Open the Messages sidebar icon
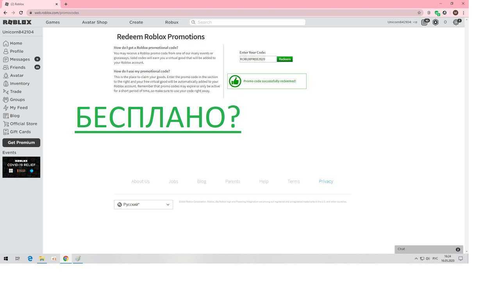 5,59
